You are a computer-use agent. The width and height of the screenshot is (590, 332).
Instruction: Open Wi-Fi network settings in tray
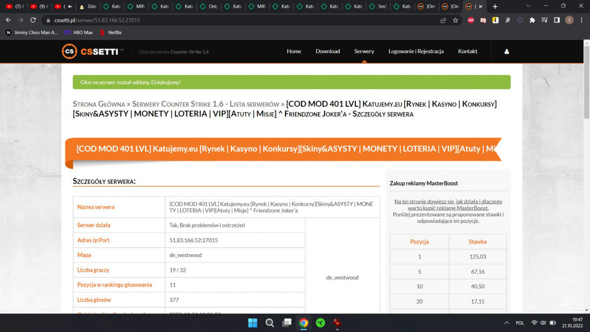[x=534, y=323]
